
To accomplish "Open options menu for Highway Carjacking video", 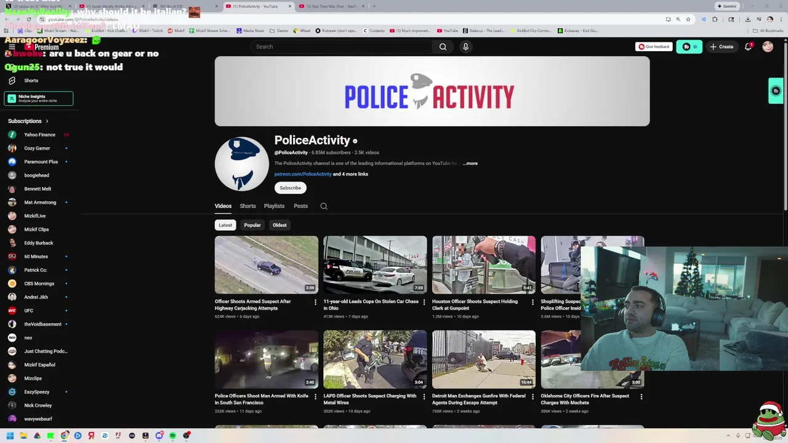I will 315,302.
